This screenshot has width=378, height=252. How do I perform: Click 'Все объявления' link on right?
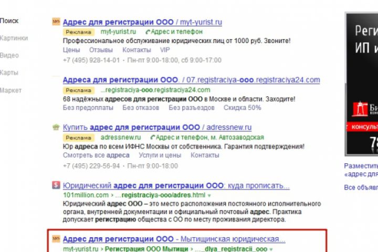coord(361,187)
